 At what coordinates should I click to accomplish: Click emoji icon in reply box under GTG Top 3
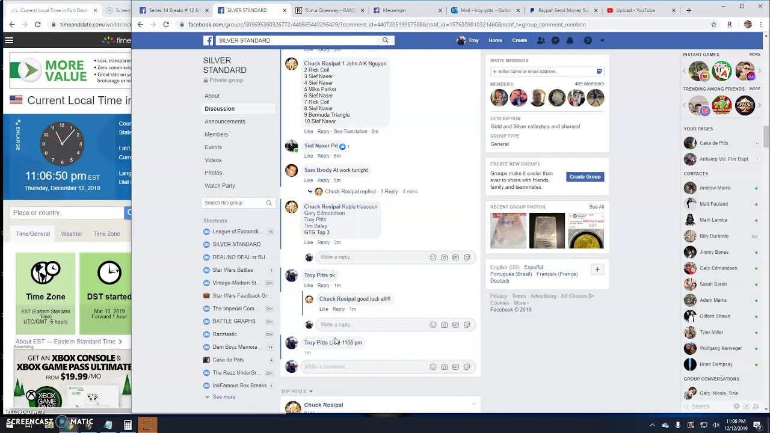click(433, 257)
